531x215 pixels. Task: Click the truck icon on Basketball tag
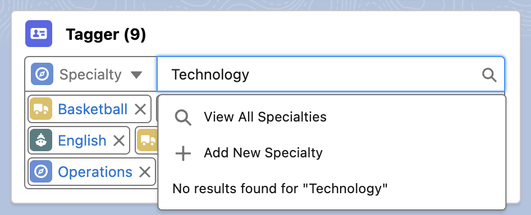[x=41, y=109]
